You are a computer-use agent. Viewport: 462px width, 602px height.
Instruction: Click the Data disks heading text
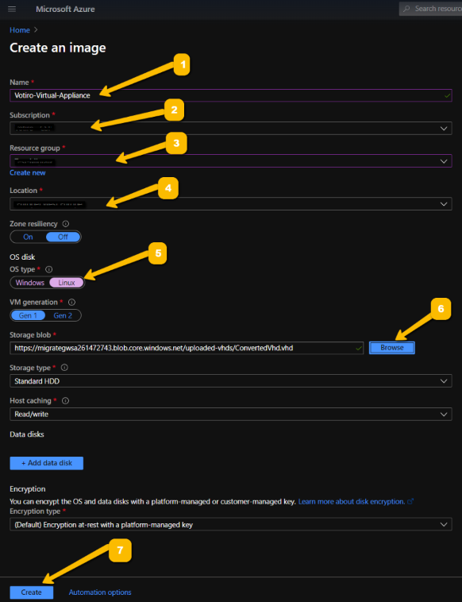pyautogui.click(x=27, y=434)
